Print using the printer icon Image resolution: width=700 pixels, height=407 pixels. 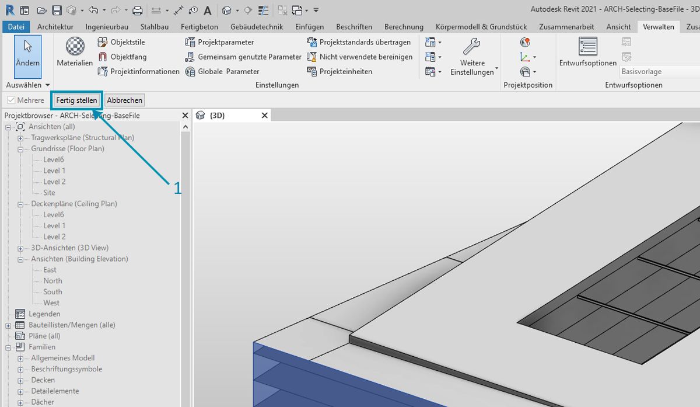tap(137, 10)
